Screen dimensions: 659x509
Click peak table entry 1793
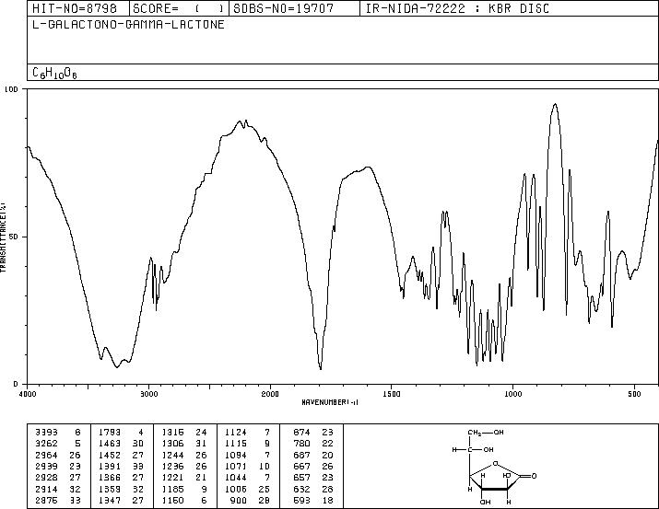tap(110, 433)
